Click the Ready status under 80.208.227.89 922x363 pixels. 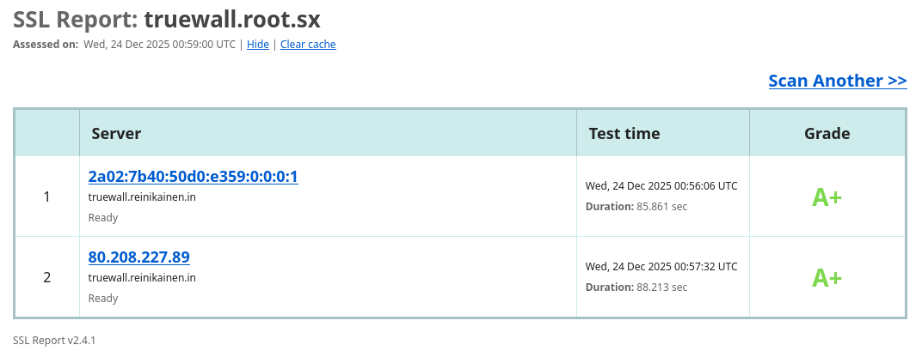pyautogui.click(x=103, y=299)
